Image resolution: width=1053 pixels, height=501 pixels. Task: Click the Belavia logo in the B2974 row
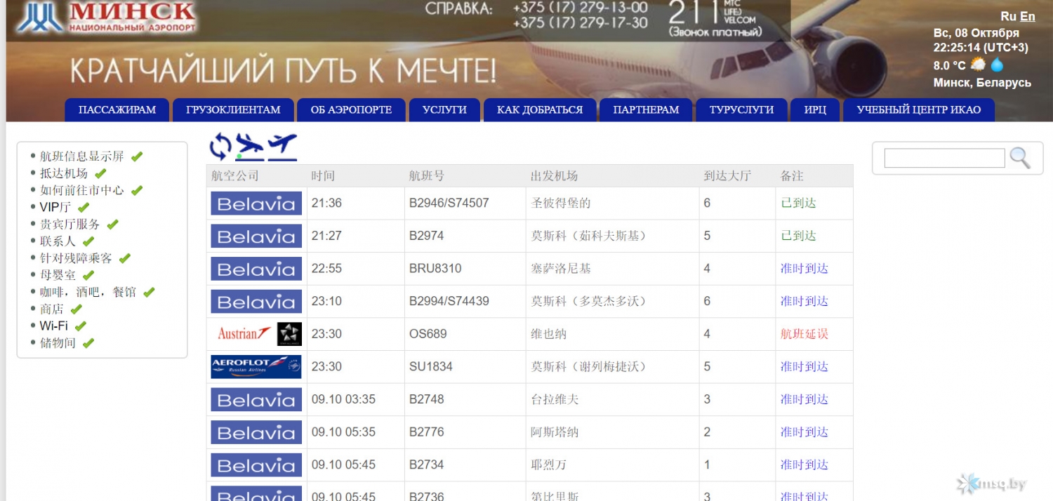point(256,236)
